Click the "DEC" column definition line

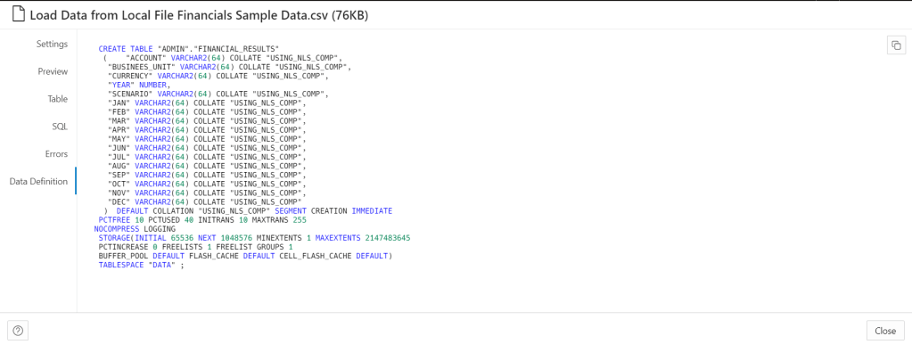[206, 201]
